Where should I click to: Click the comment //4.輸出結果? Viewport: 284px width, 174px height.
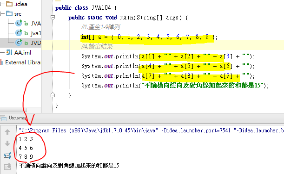coord(97,47)
